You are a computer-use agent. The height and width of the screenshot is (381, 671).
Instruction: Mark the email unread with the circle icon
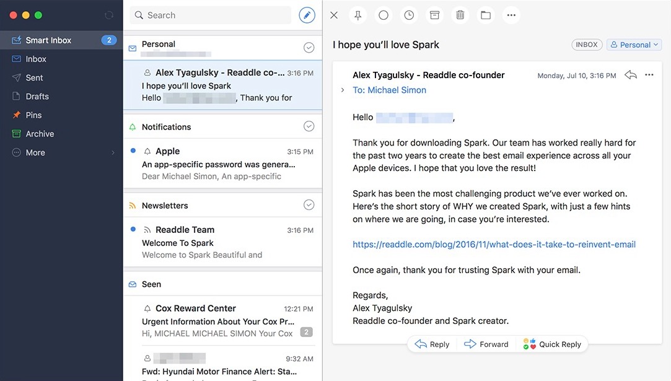coord(384,15)
